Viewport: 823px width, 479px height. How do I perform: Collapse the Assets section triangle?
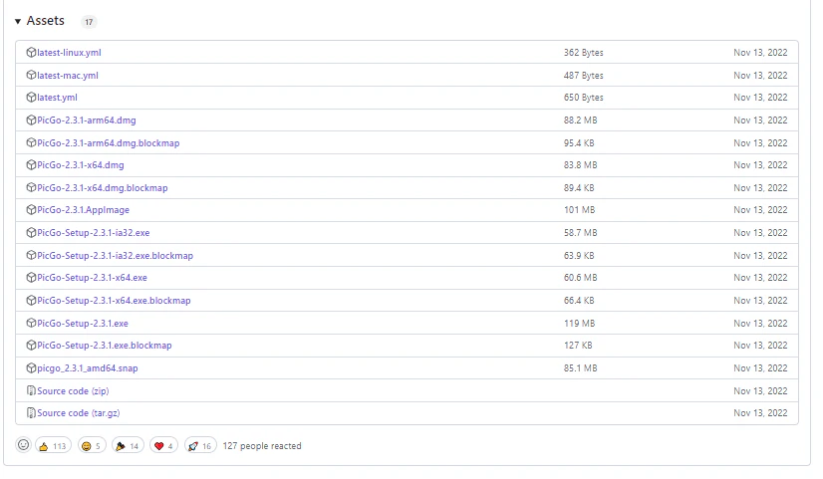(18, 22)
